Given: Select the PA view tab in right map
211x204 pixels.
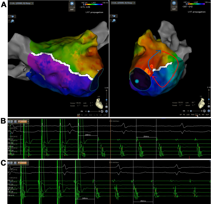Looking at the screenshot, I should coord(184,115).
